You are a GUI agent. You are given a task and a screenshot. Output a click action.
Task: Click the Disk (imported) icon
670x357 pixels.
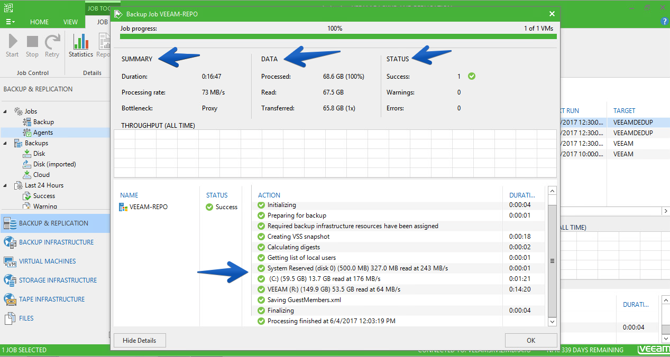tap(27, 164)
